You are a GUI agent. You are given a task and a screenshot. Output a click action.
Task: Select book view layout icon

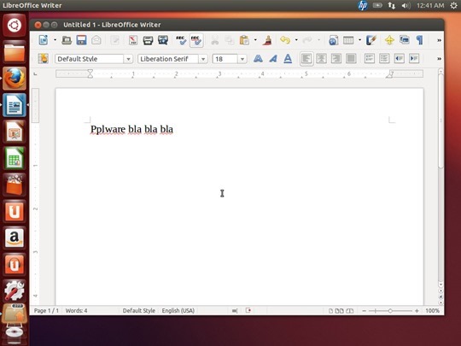[x=349, y=311]
